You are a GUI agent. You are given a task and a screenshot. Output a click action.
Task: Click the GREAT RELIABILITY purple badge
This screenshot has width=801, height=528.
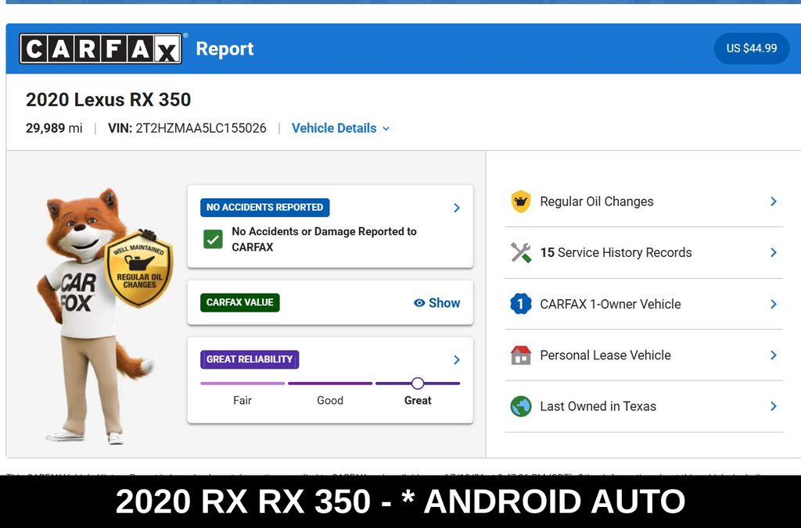(x=250, y=359)
